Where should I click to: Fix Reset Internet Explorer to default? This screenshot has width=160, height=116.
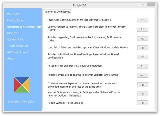143,66
